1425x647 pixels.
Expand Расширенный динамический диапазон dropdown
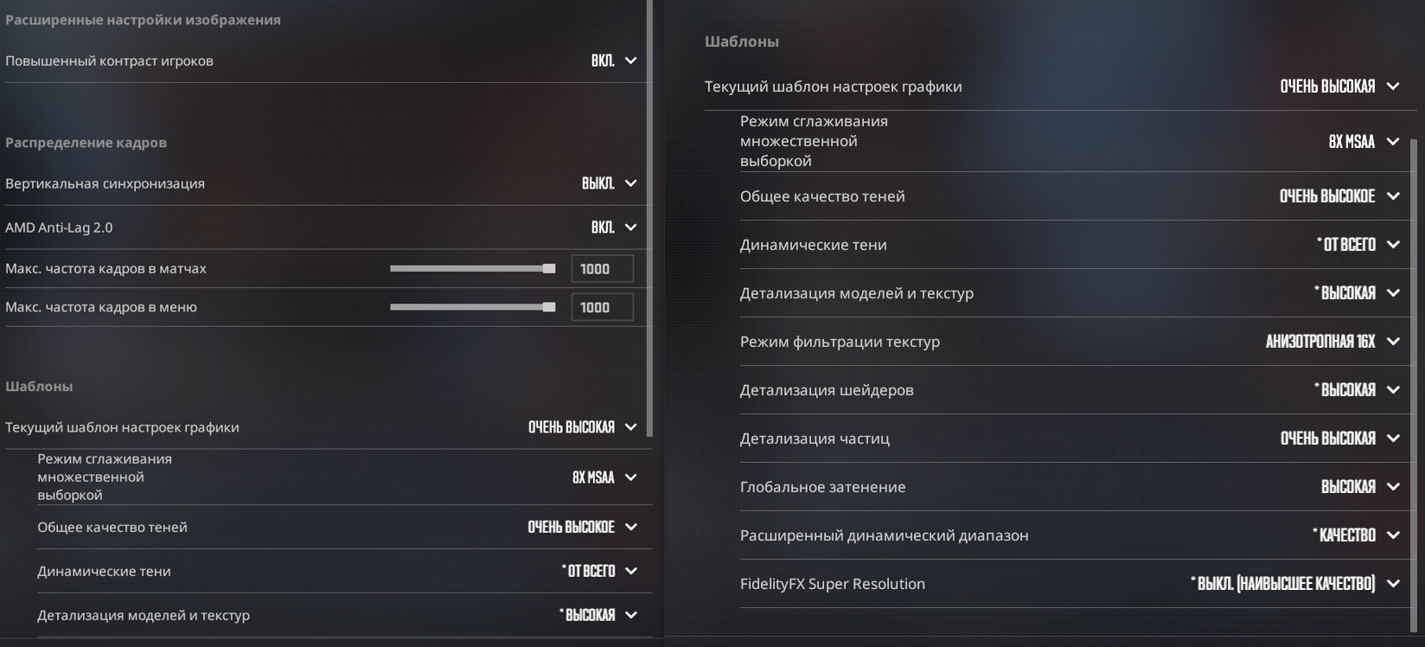point(1355,535)
